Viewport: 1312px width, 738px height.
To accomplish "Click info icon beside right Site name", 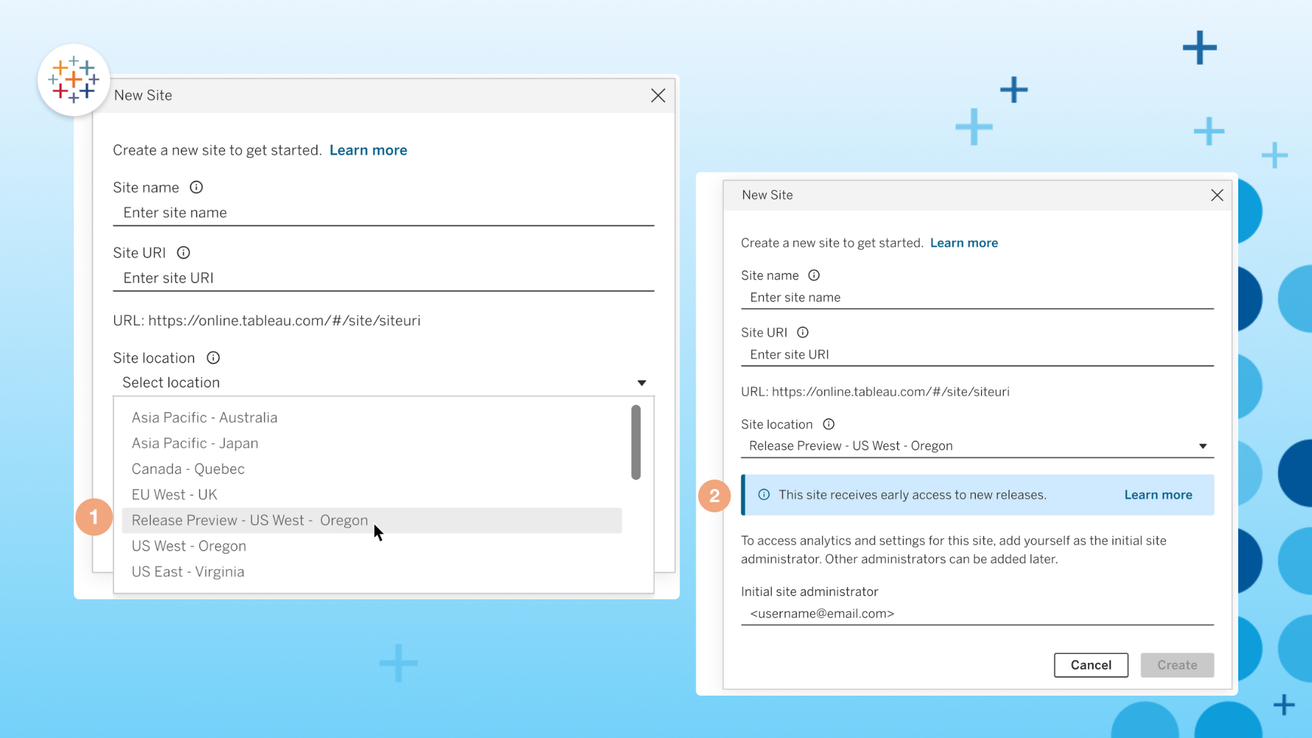I will (814, 275).
